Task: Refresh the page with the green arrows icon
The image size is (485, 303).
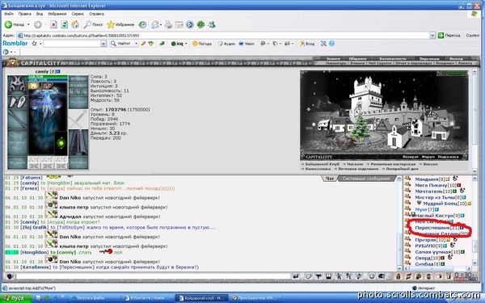Action: point(65,24)
